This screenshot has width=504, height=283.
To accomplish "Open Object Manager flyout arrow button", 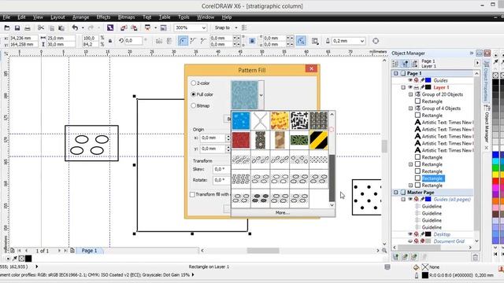I will coord(477,63).
